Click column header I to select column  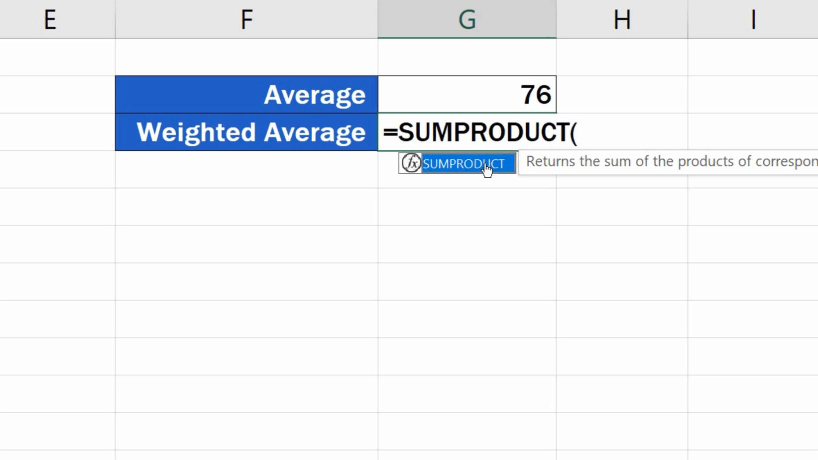pyautogui.click(x=753, y=19)
